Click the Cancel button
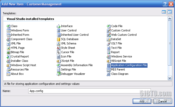 (163, 101)
